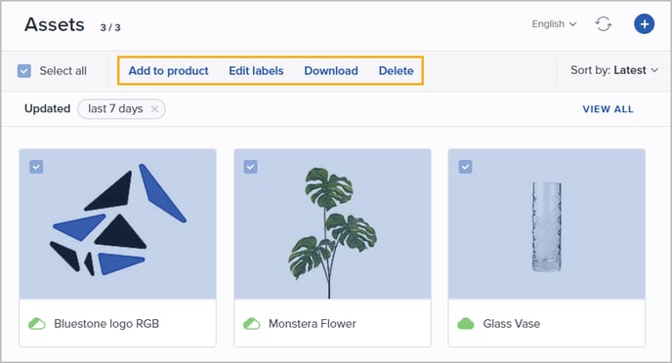Open the Bluestone logo thumbnail
Image resolution: width=672 pixels, height=363 pixels.
pyautogui.click(x=118, y=223)
